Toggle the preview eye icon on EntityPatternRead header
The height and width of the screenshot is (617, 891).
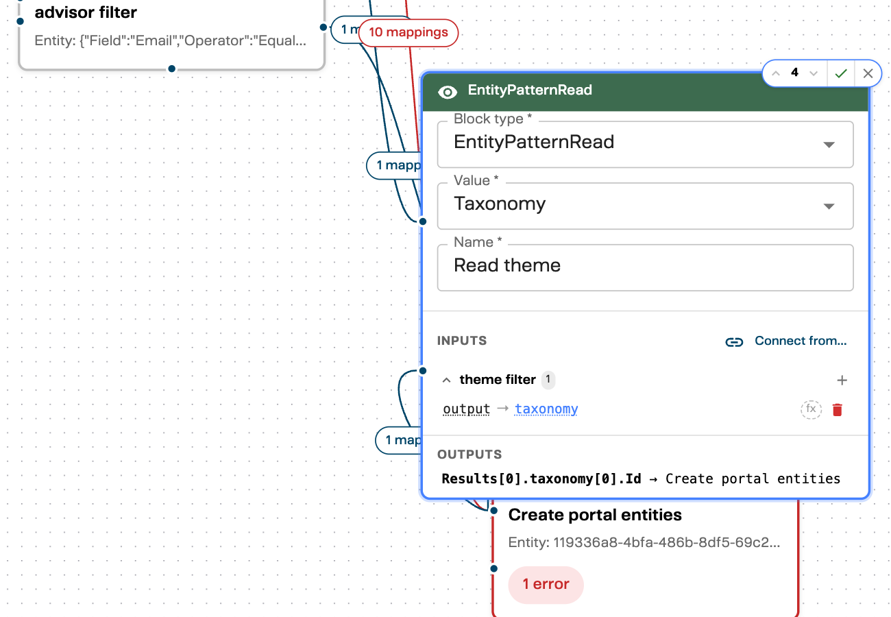pyautogui.click(x=448, y=91)
